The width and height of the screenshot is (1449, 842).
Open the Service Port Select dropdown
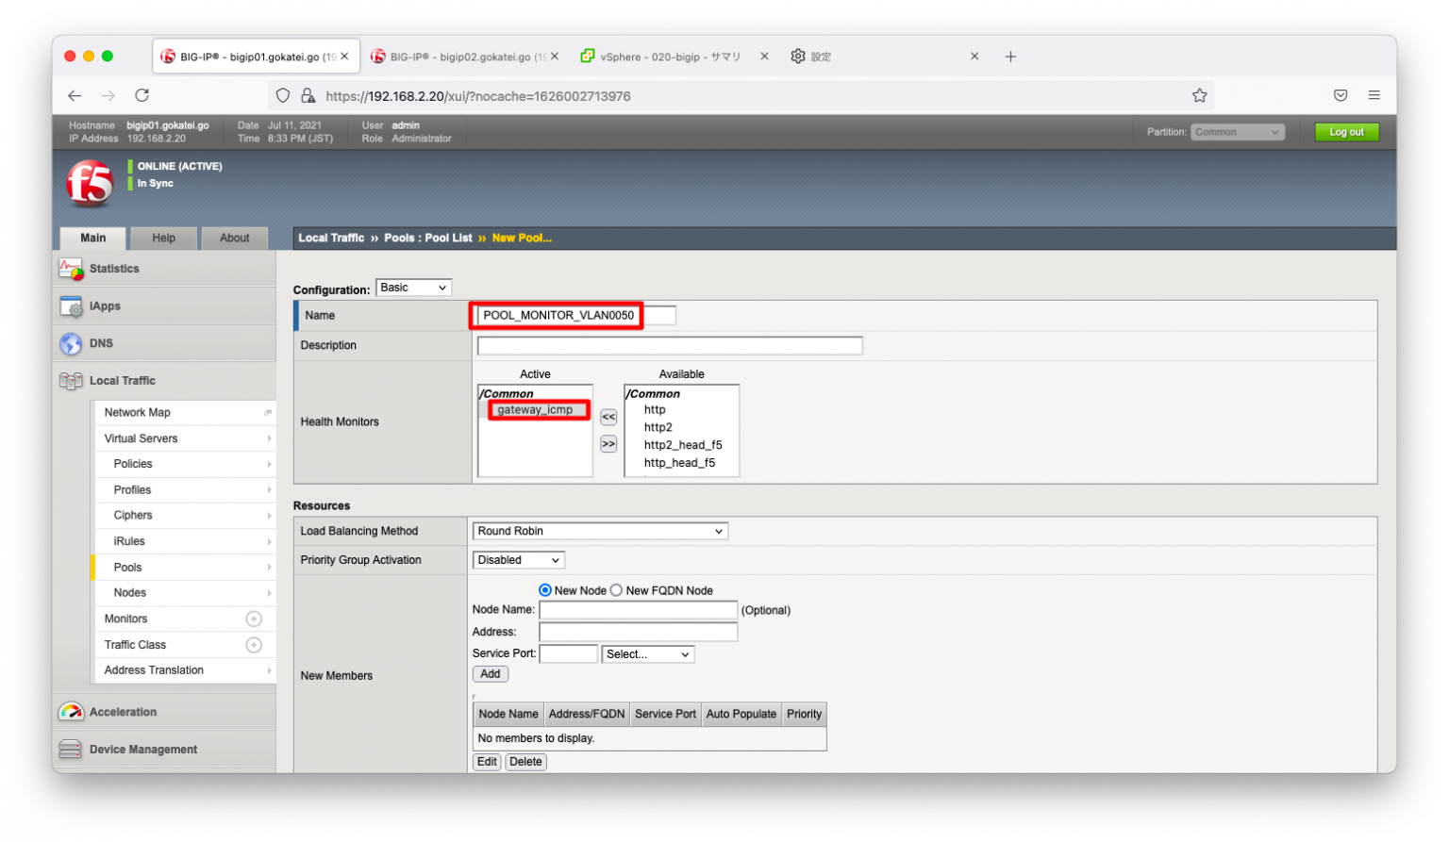pyautogui.click(x=648, y=654)
